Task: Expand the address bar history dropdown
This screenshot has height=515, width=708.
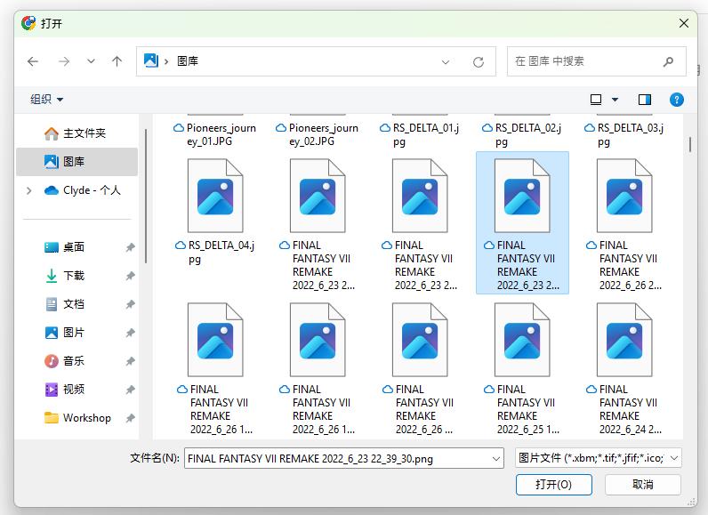Action: (446, 62)
